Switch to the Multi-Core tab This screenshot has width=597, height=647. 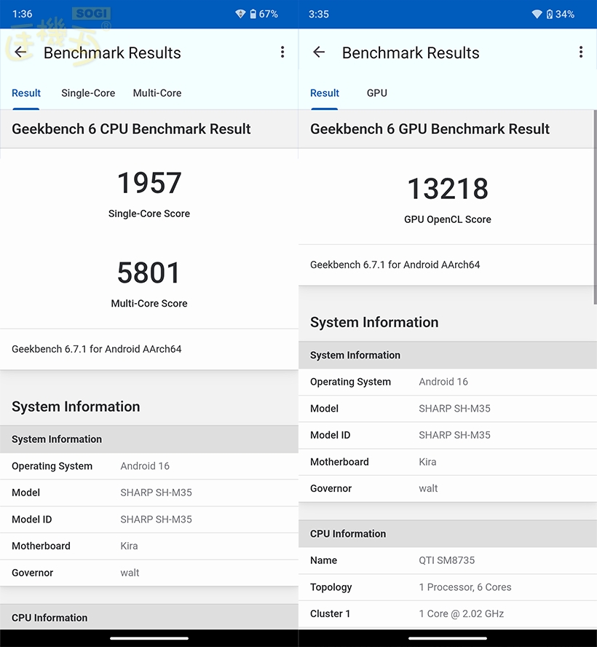pos(157,93)
